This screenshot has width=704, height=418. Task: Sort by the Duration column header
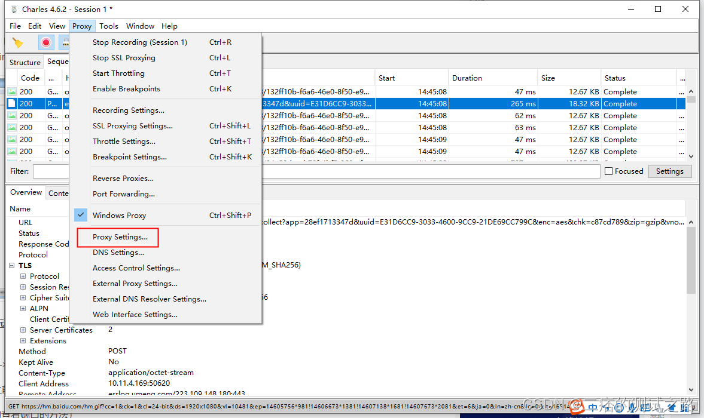pos(492,78)
